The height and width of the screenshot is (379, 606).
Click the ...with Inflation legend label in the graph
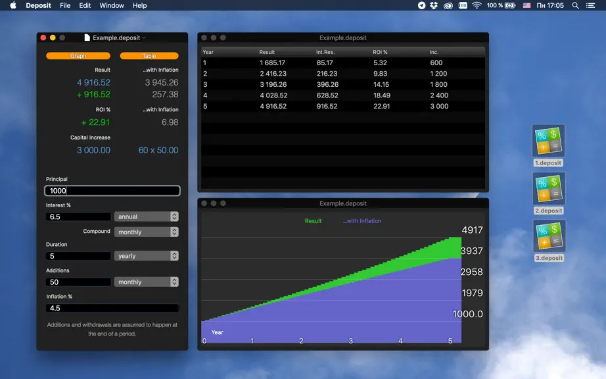pos(362,221)
